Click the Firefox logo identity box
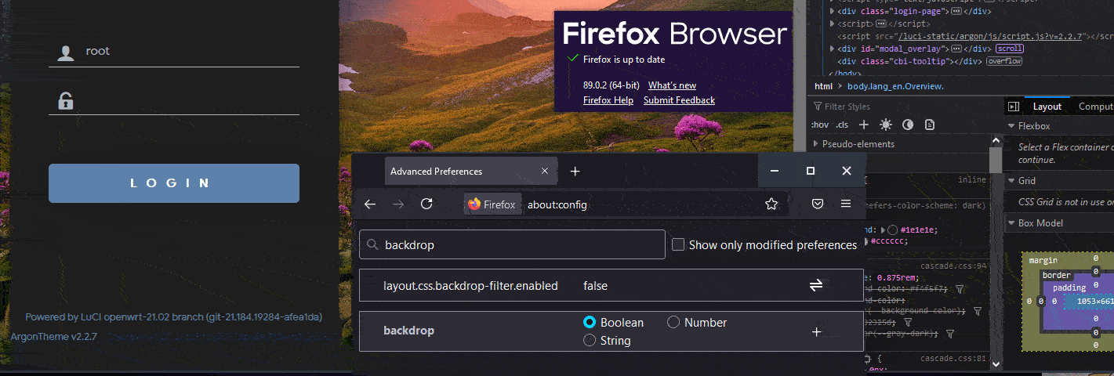This screenshot has height=376, width=1114. click(492, 204)
